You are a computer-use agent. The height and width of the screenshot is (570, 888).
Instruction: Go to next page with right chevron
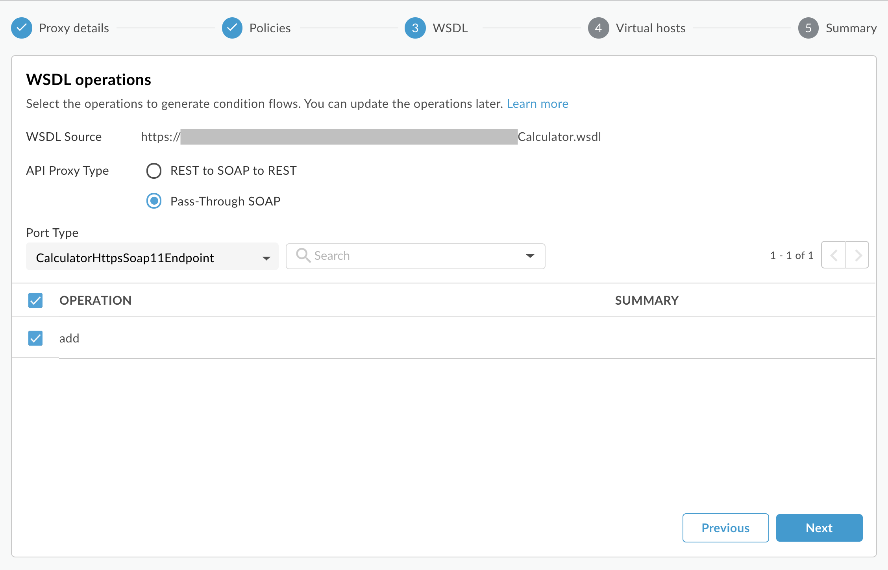(858, 255)
